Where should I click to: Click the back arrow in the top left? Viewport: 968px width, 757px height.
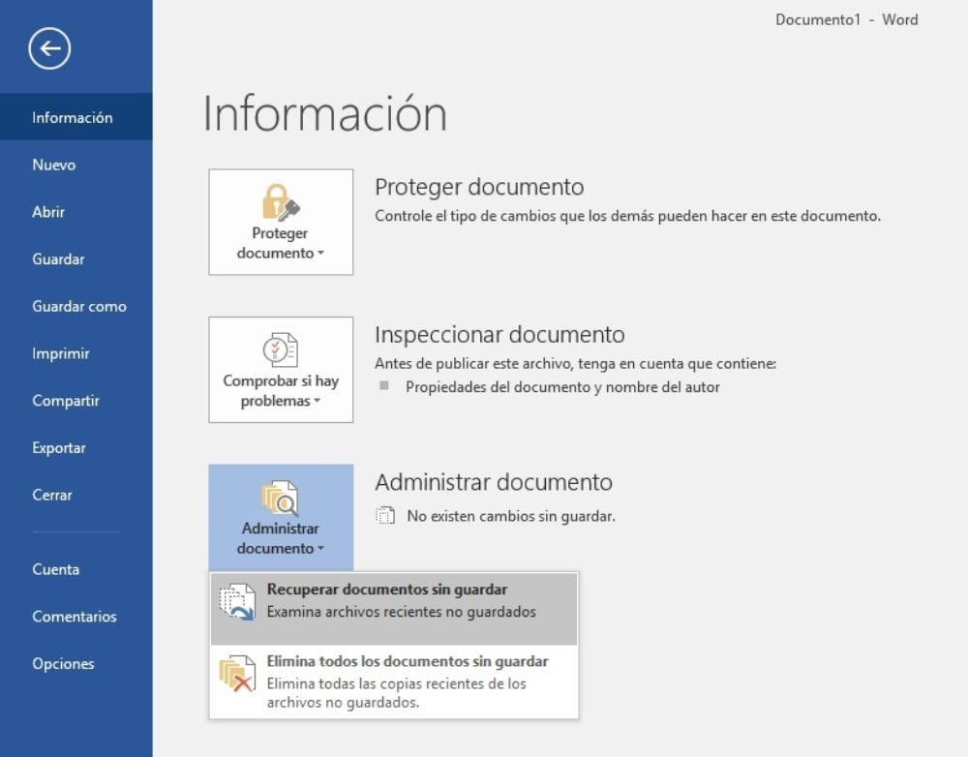[x=48, y=48]
